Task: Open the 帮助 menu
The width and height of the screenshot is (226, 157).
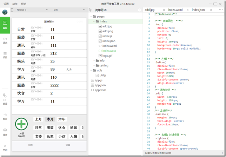Action: (x=24, y=4)
